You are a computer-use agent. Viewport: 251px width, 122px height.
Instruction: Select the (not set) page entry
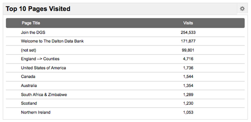pyautogui.click(x=29, y=50)
